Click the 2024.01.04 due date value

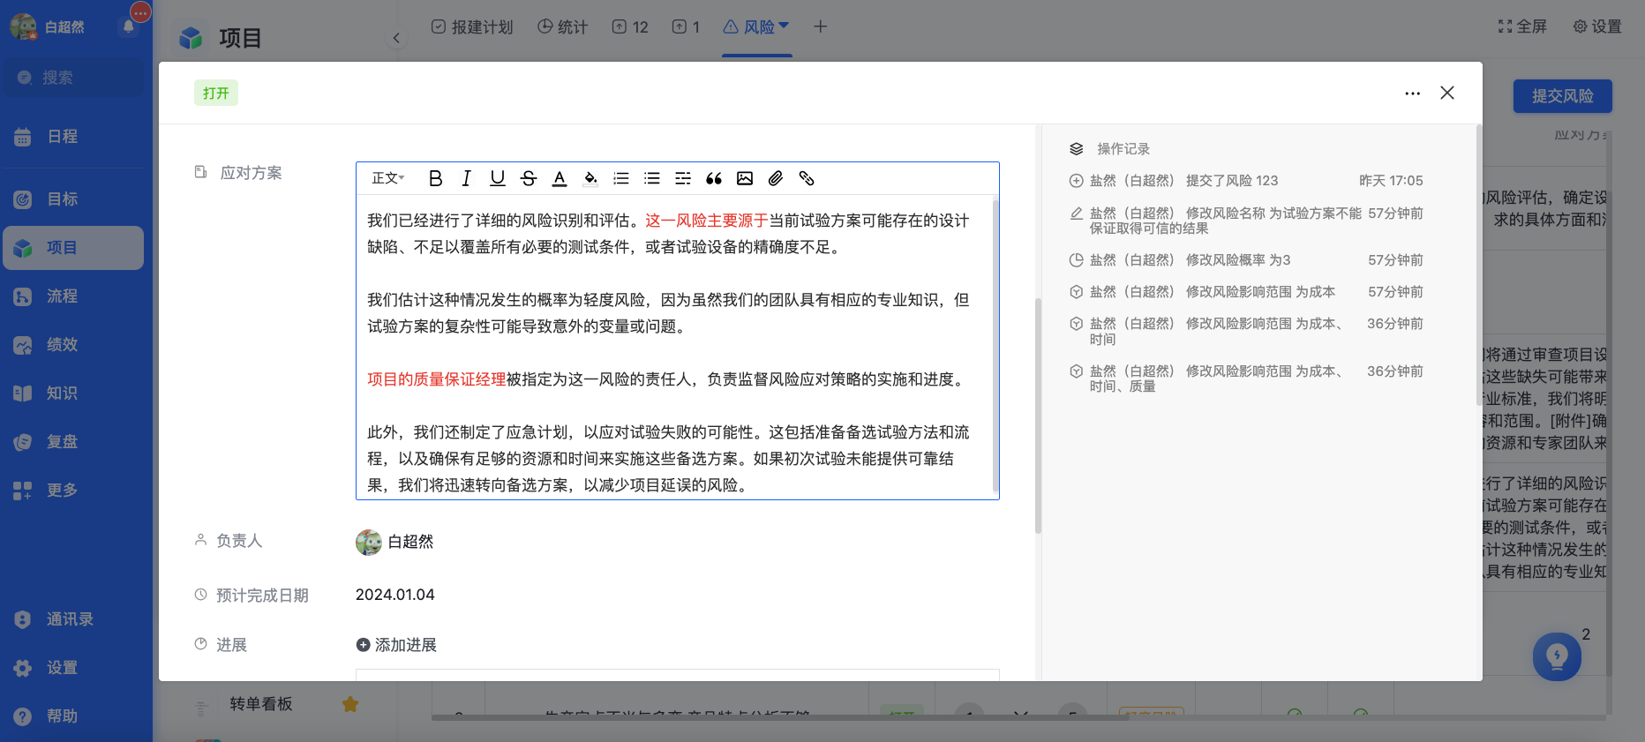[395, 595]
